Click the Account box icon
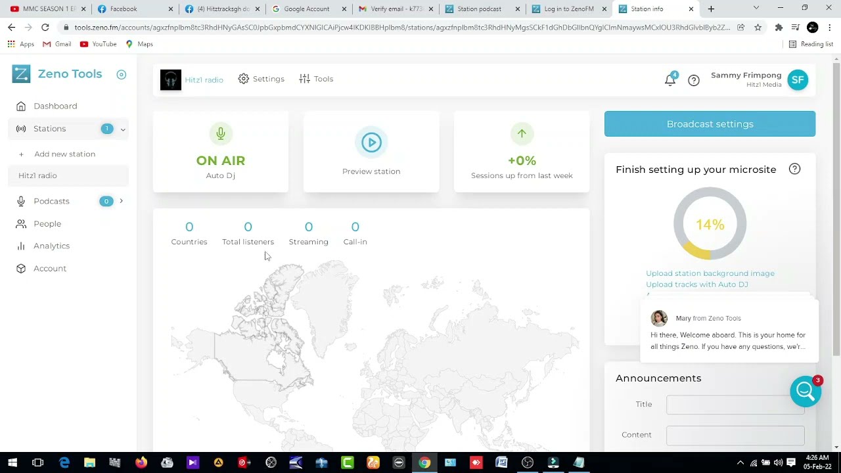The width and height of the screenshot is (841, 473). tap(21, 268)
